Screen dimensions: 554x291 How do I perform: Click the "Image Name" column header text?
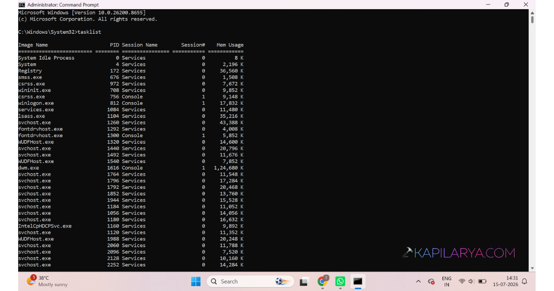[33, 45]
